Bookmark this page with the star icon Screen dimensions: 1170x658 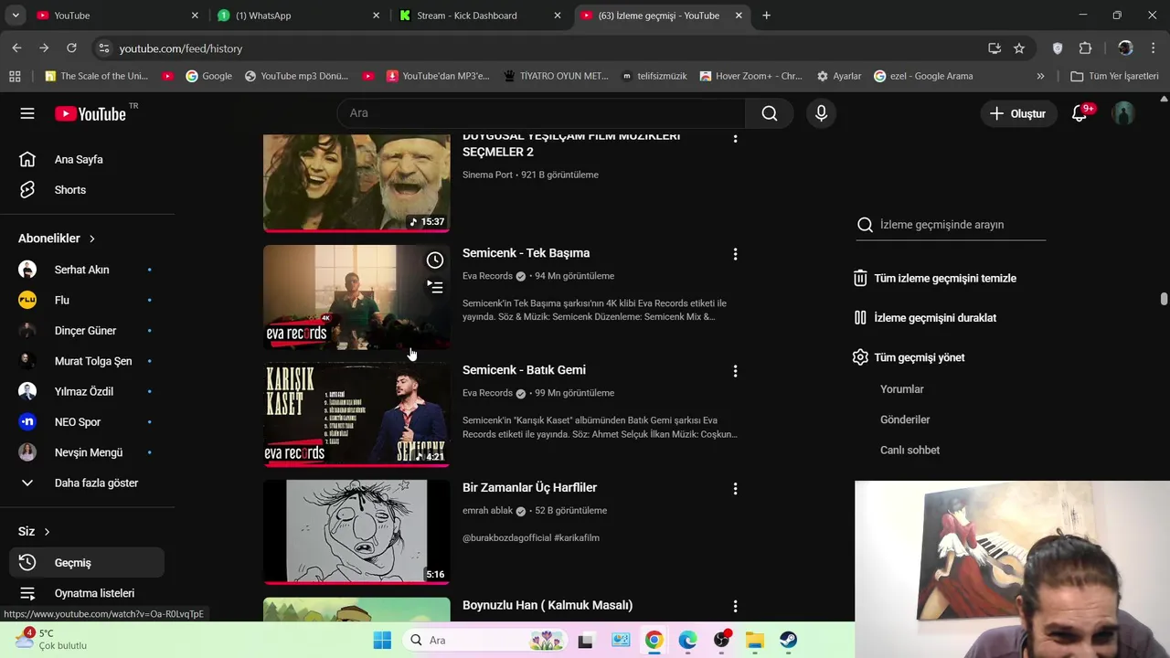tap(1019, 48)
